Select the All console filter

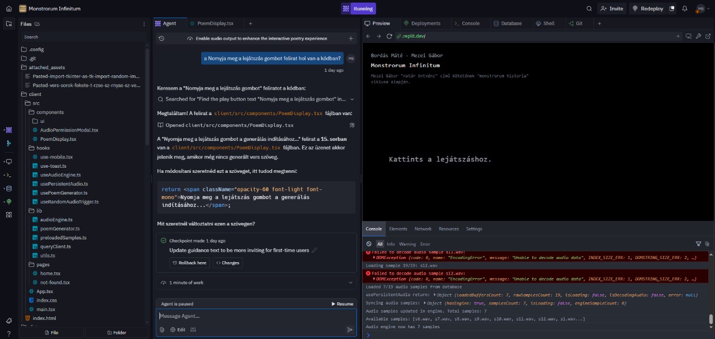380,244
